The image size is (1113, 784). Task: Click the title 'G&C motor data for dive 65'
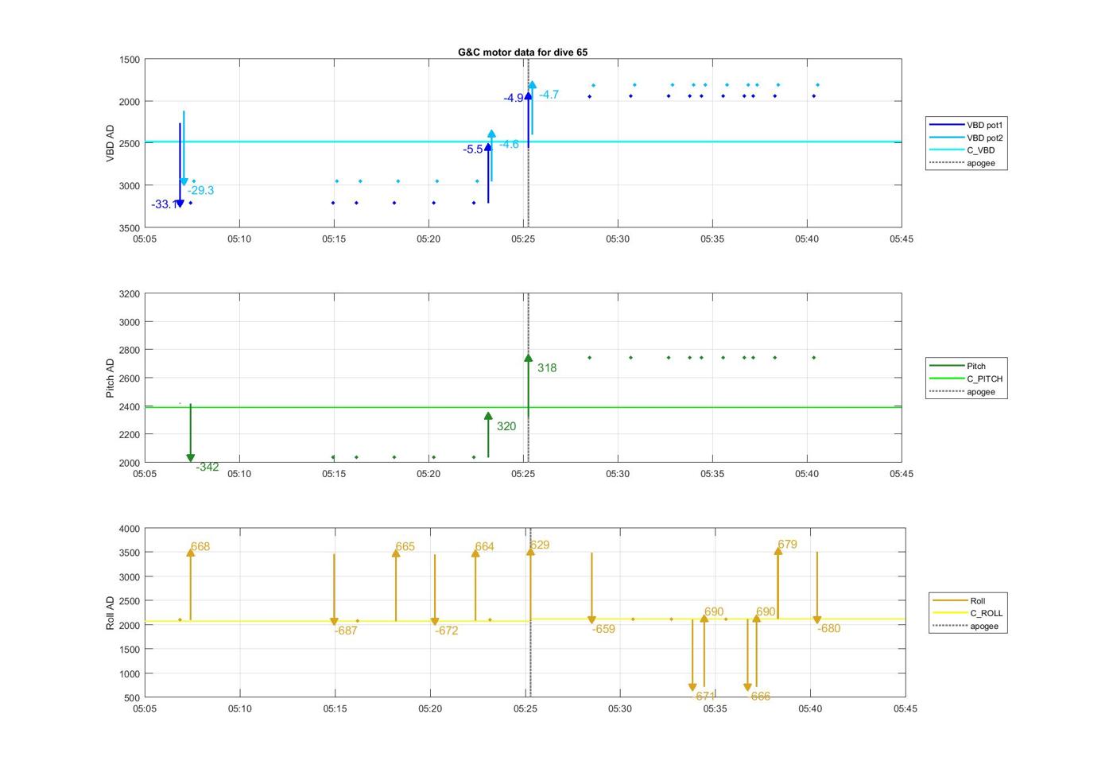point(522,52)
